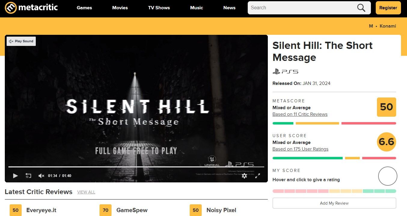Click the Latest Critic Reviews heading
Screen dimensions: 407x216
point(38,192)
